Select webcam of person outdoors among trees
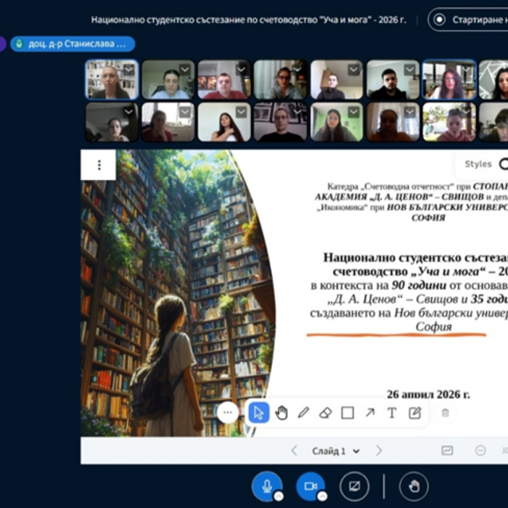508x508 pixels. point(449,122)
